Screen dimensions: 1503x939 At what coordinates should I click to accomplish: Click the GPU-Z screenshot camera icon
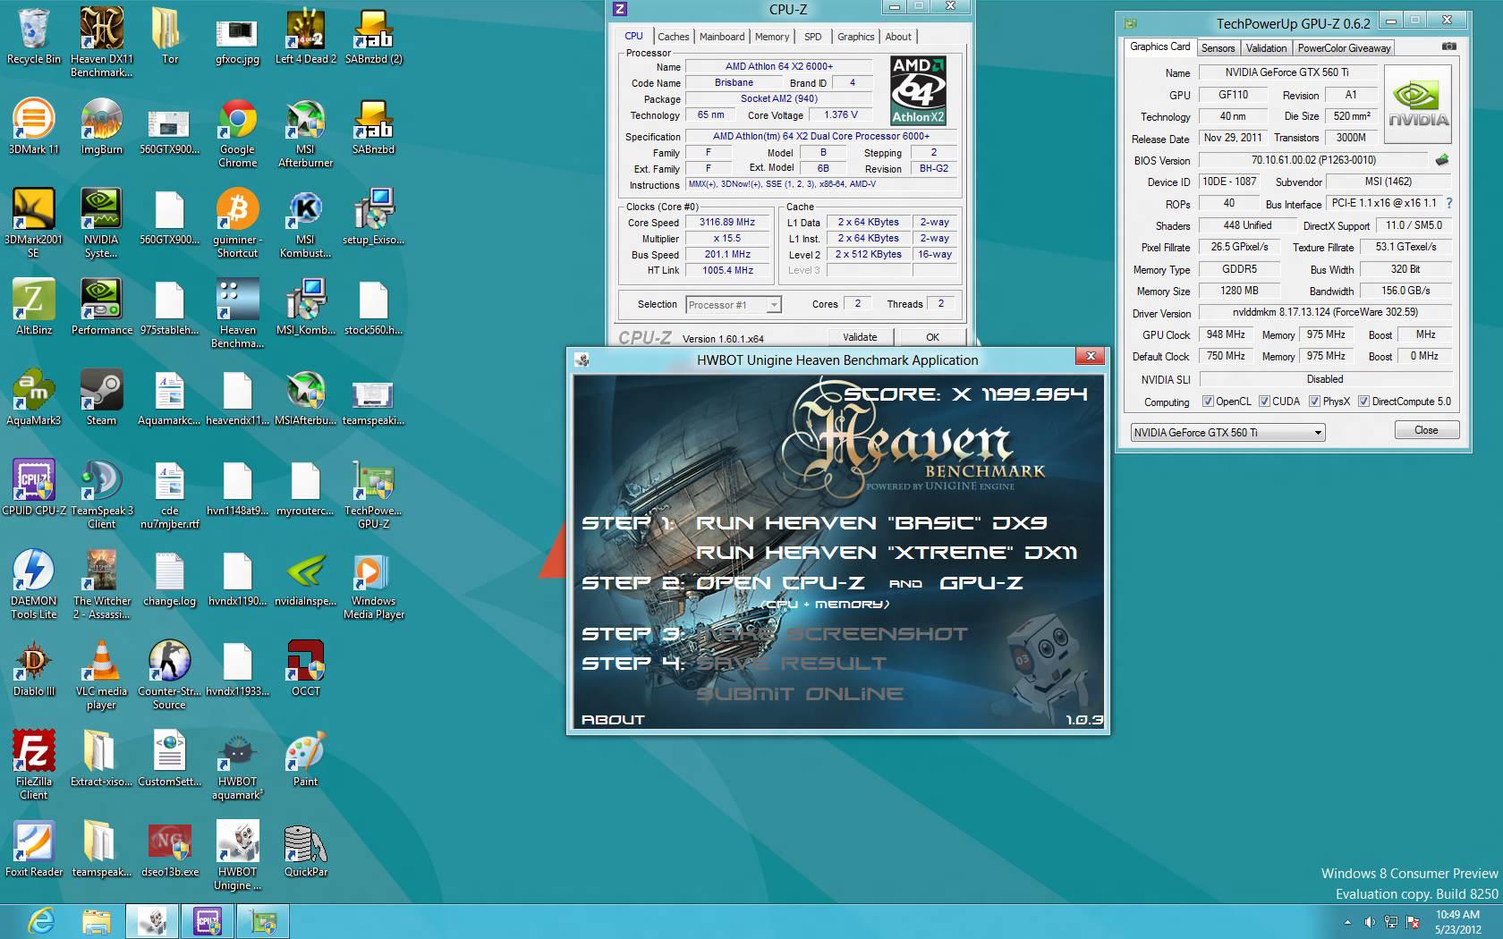(x=1449, y=47)
